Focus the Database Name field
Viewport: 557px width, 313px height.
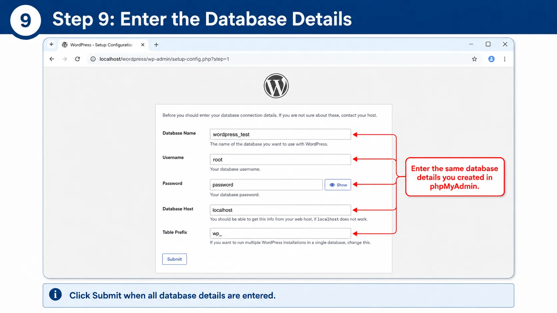280,134
